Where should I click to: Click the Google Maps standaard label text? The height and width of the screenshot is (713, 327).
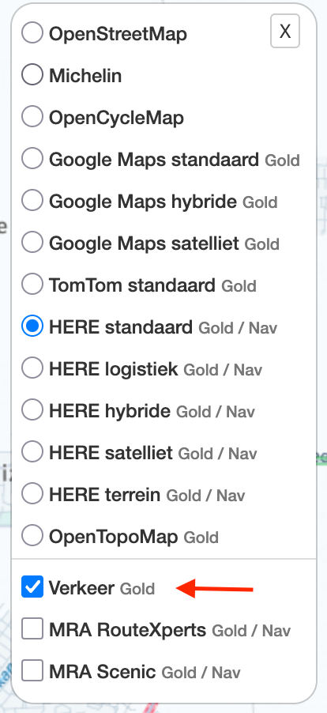154,160
